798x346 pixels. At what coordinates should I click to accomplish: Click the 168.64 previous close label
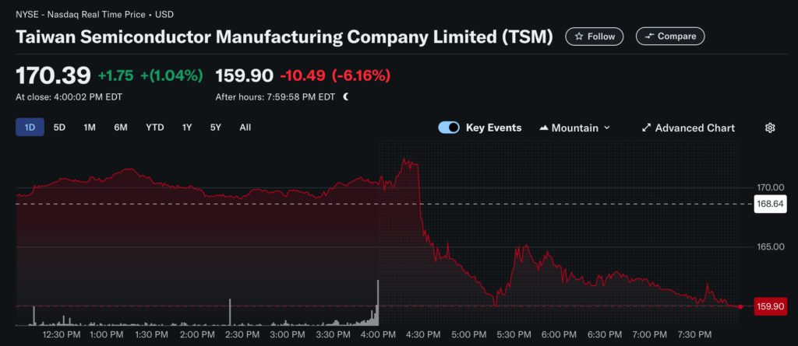(x=768, y=204)
